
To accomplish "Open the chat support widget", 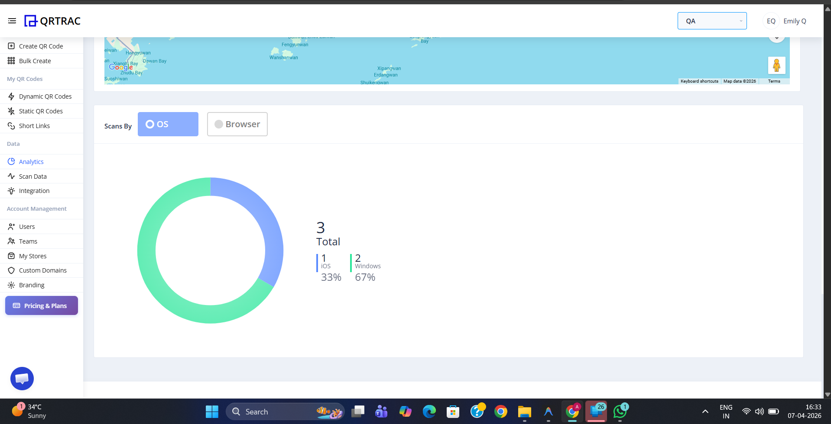I will pos(22,378).
